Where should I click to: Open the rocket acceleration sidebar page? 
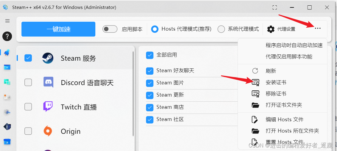tap(7, 53)
